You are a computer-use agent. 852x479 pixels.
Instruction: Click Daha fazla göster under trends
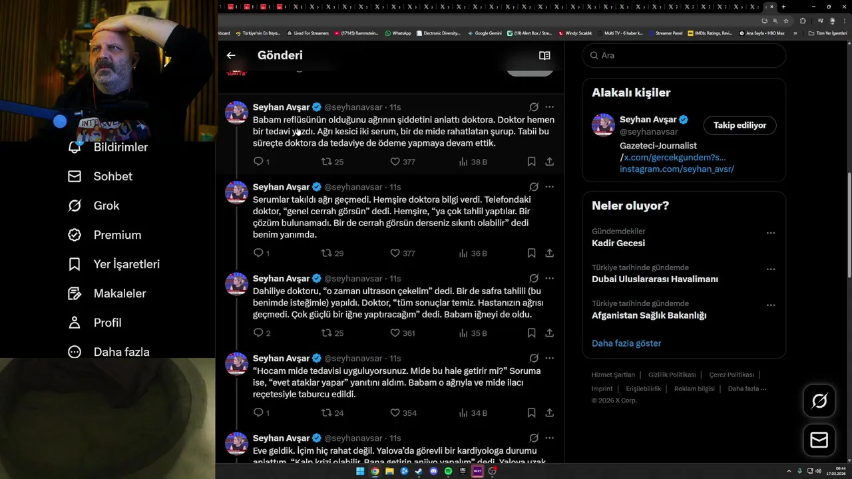pyautogui.click(x=626, y=343)
